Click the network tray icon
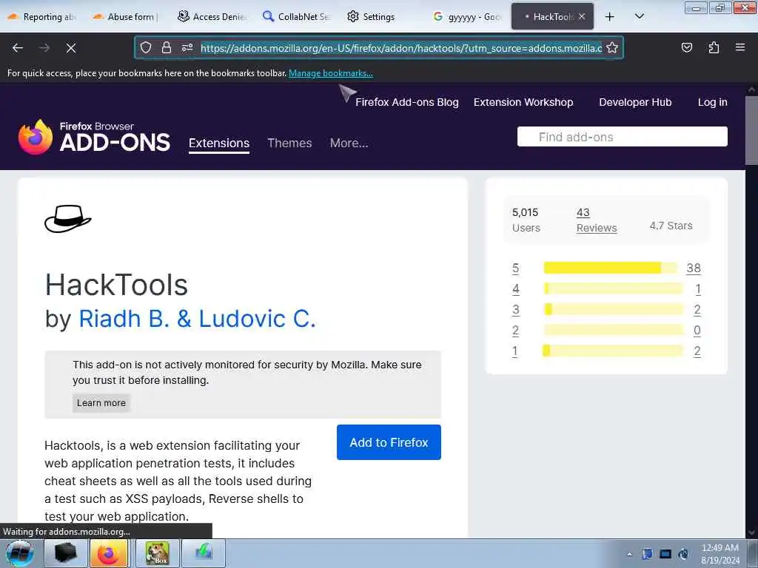This screenshot has width=758, height=568. [665, 554]
